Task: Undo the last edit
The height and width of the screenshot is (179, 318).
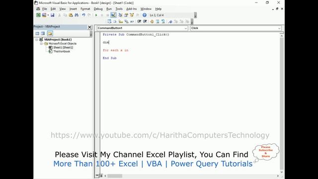Action: coord(83,15)
